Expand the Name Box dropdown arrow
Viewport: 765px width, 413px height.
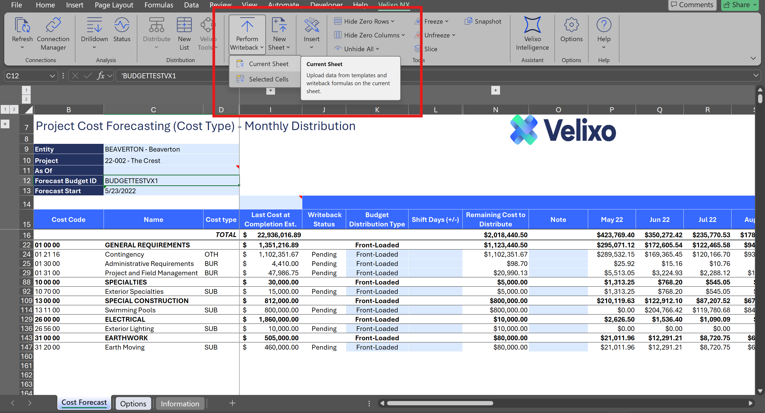[x=52, y=76]
